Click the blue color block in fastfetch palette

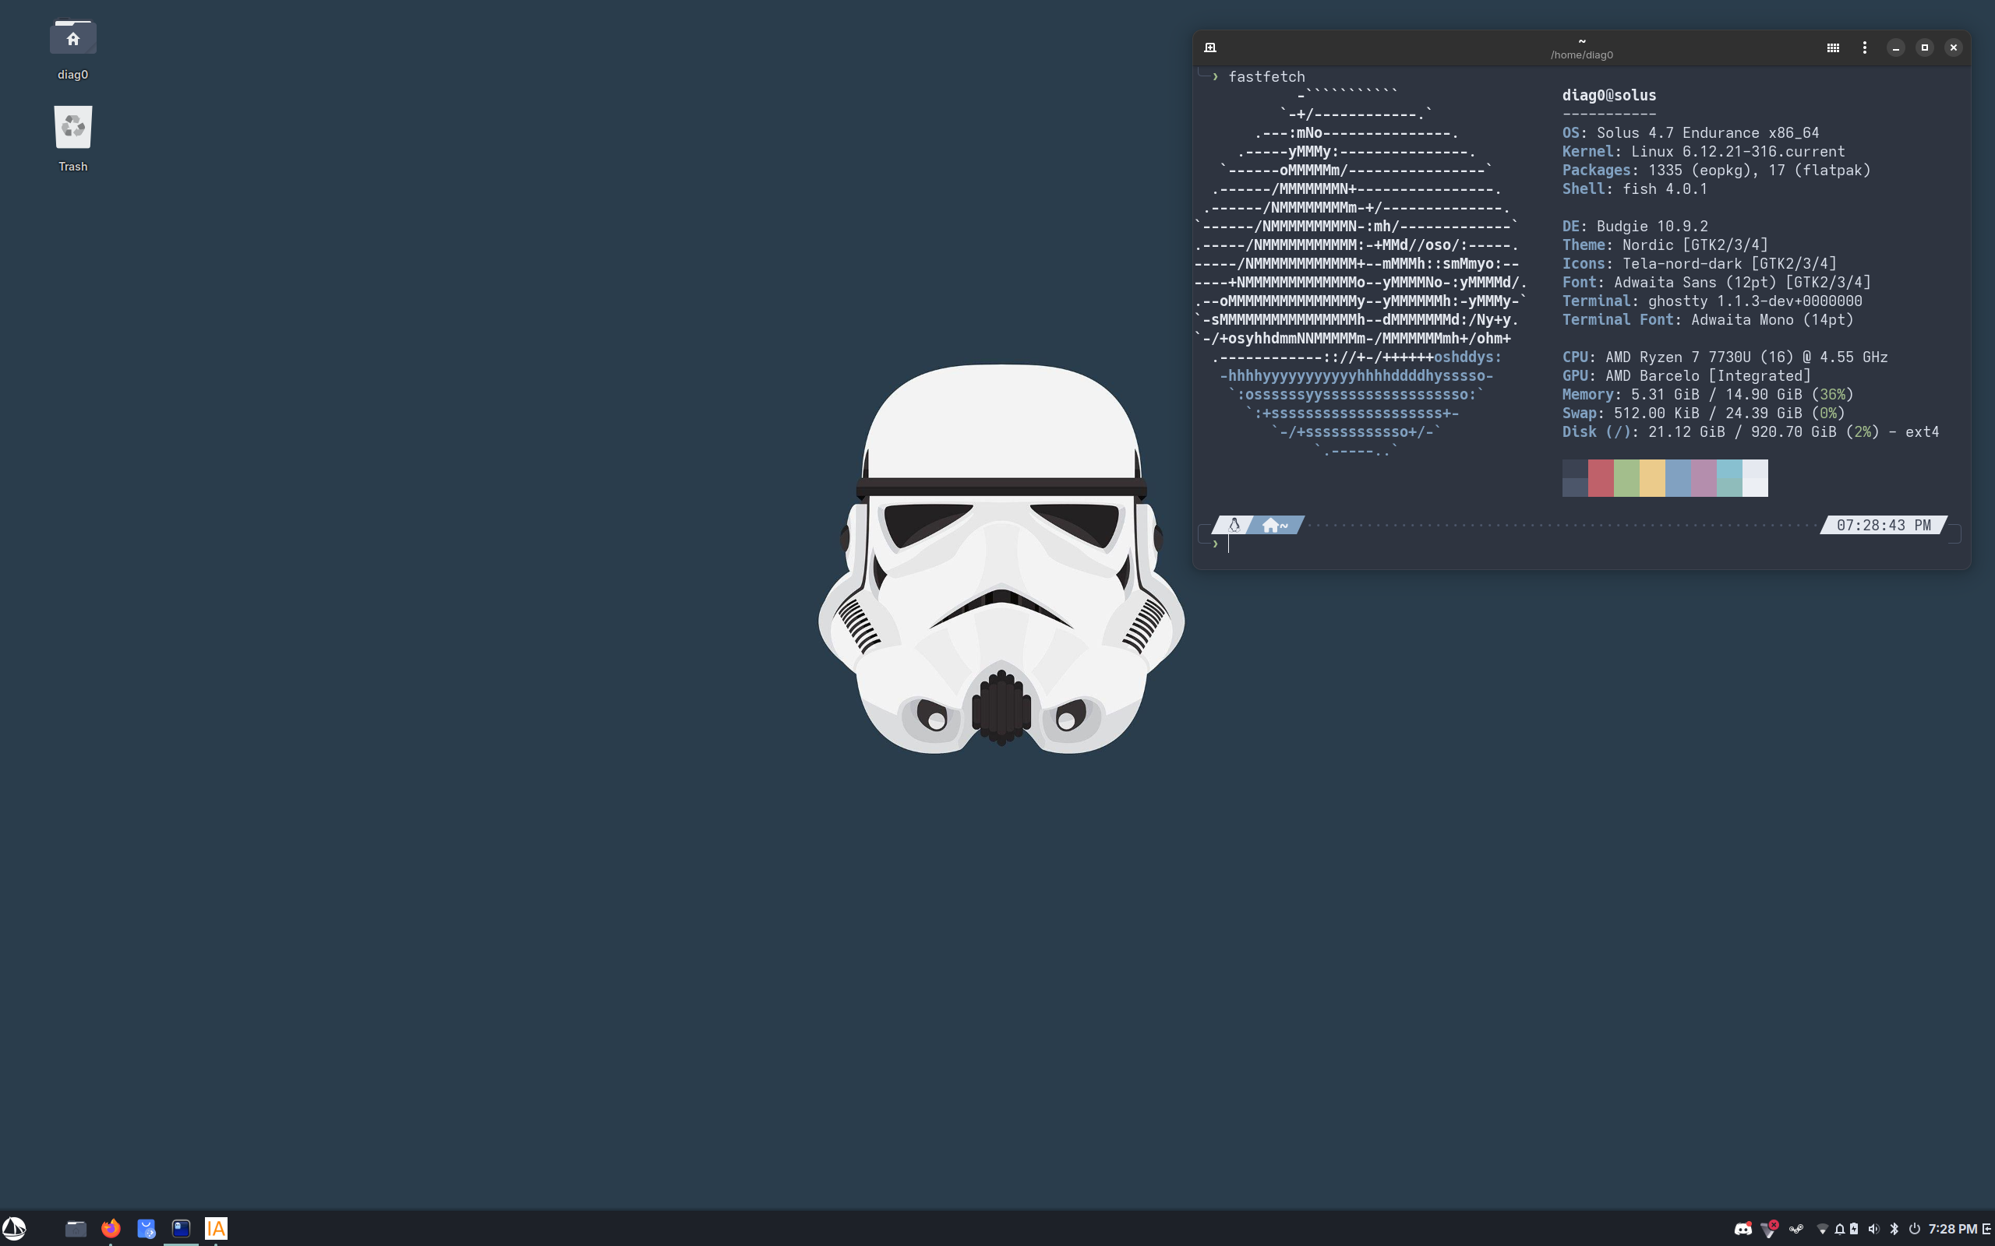tap(1679, 478)
